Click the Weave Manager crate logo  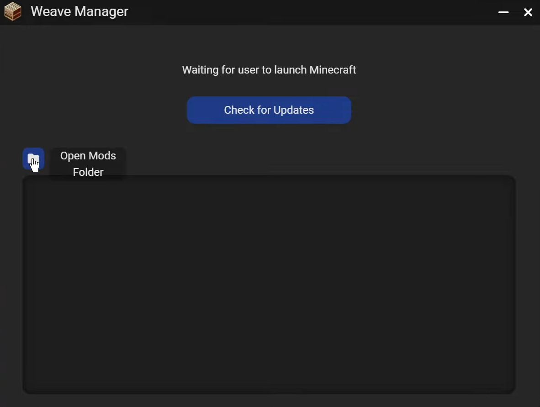point(13,11)
